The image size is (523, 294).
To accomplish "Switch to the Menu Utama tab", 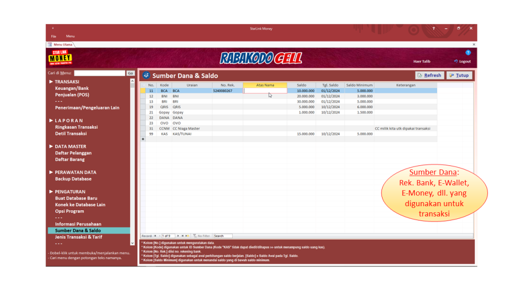I will (x=60, y=44).
